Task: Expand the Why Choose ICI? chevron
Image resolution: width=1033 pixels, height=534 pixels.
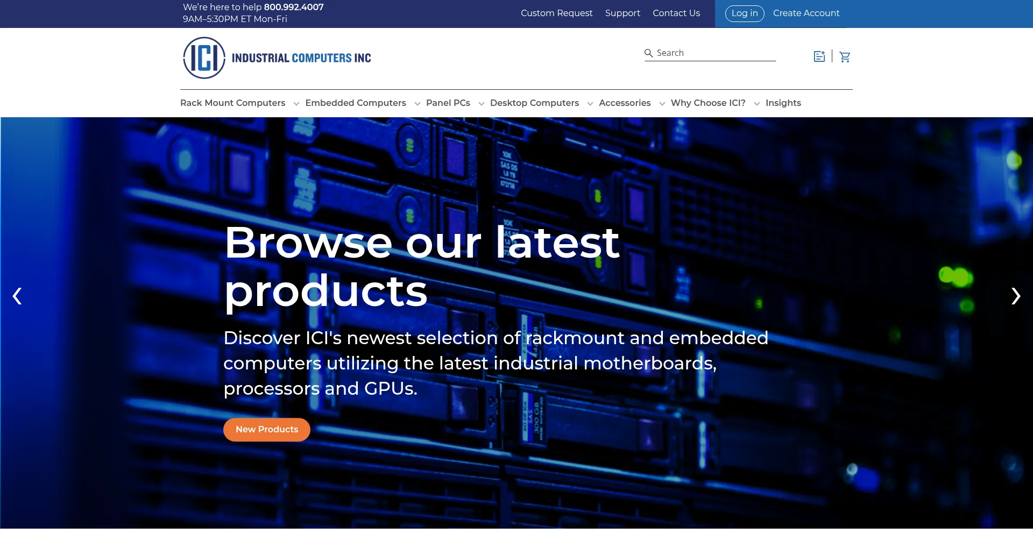Action: (756, 104)
